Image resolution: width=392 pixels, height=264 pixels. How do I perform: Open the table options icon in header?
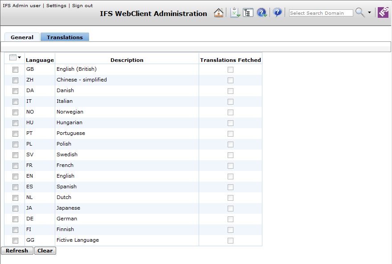point(15,57)
